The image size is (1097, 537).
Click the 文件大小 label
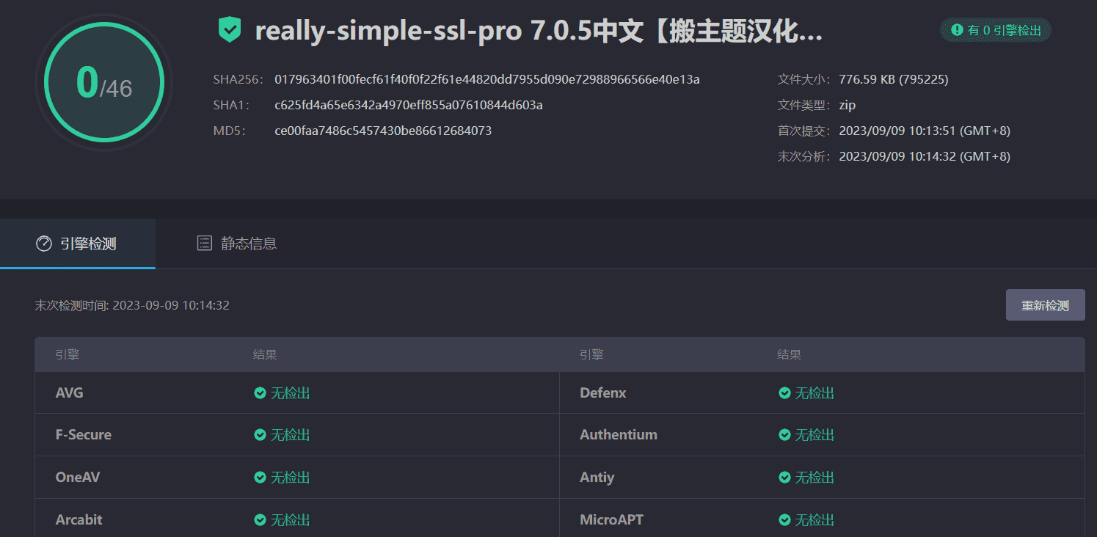tap(804, 79)
